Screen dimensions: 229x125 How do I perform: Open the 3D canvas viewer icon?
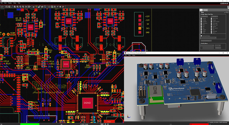click(29, 7)
